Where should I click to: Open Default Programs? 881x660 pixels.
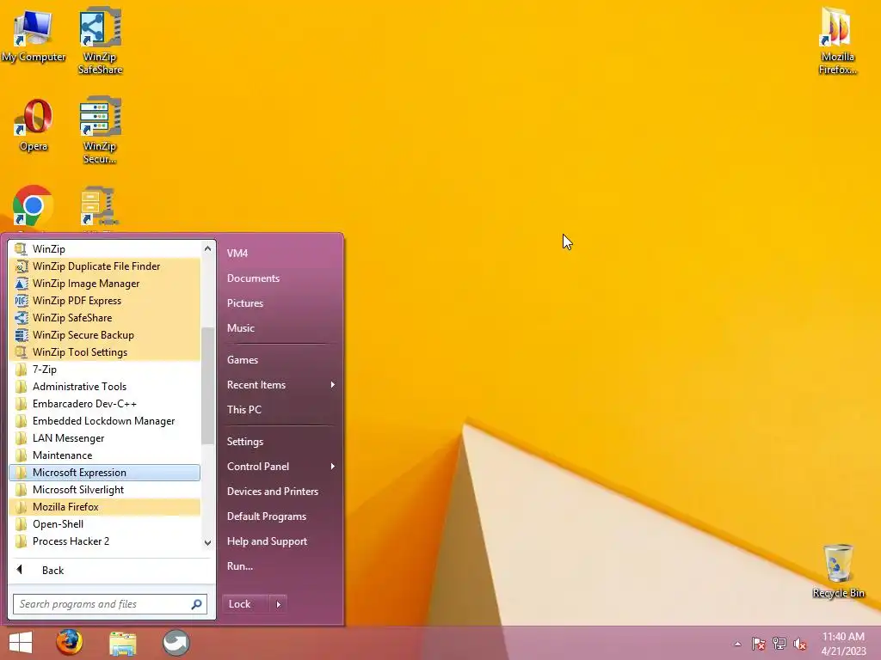(280, 516)
